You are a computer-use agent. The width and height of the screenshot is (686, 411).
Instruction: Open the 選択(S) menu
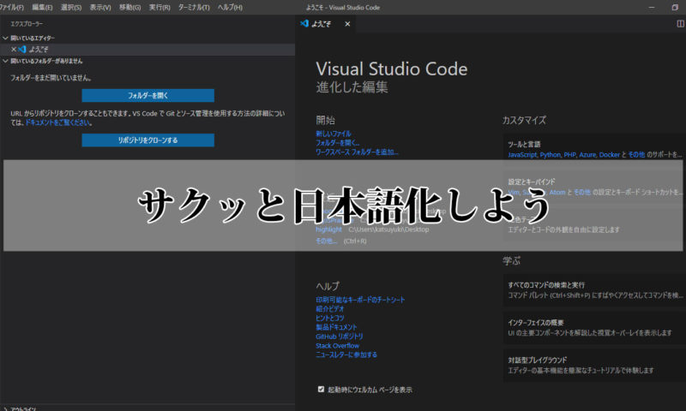[71, 8]
